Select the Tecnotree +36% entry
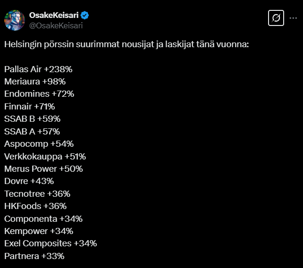303x268 pixels. pos(37,194)
